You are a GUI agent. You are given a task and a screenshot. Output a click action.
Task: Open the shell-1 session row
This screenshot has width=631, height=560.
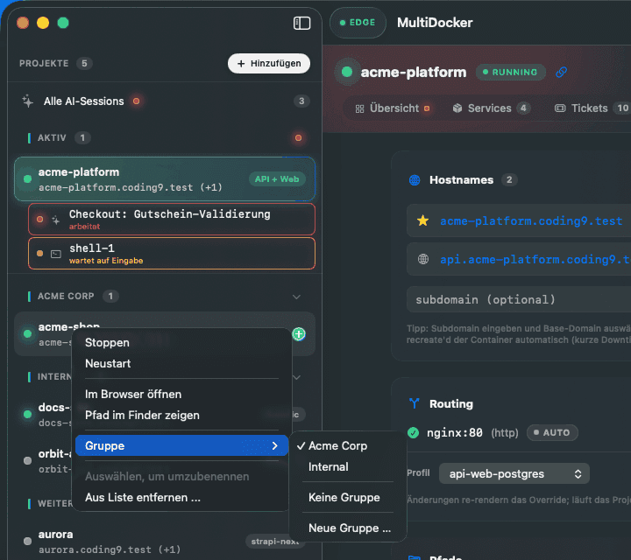pyautogui.click(x=172, y=254)
